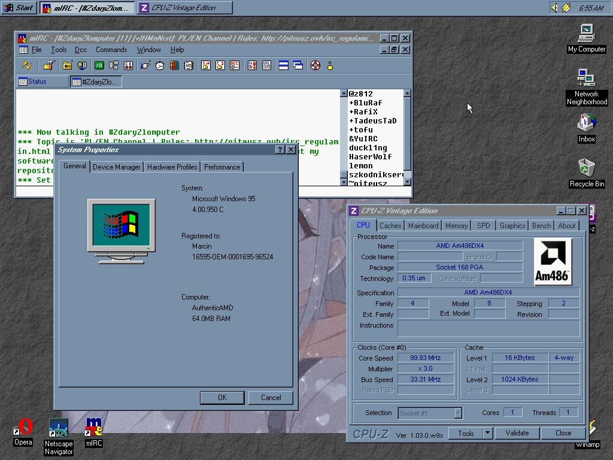Click the Tools button in CPU-Z
Viewport: 613px width, 460px height.
(466, 433)
